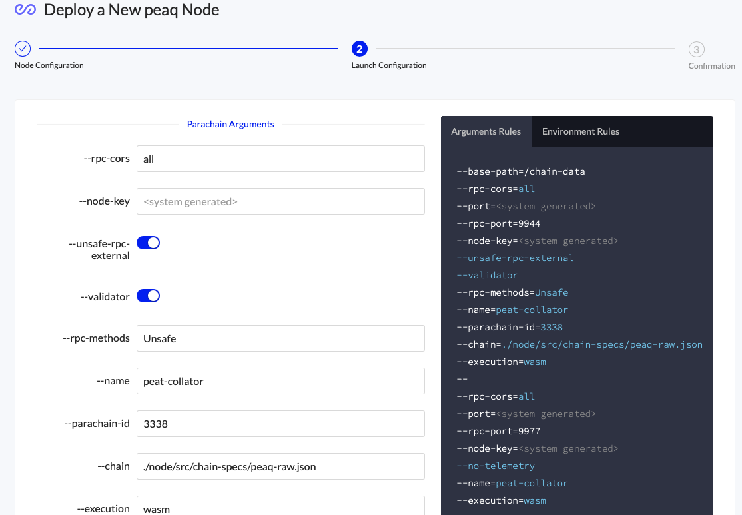Click the Parachain Arguments section heading
Viewport: 742px width, 515px height.
[230, 124]
